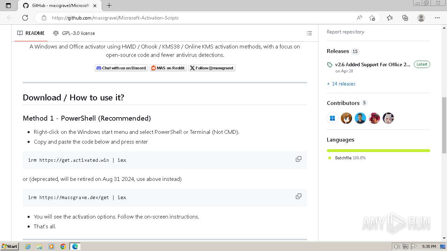
Task: Open the fourth contributor avatar with hat
Action: [374, 118]
